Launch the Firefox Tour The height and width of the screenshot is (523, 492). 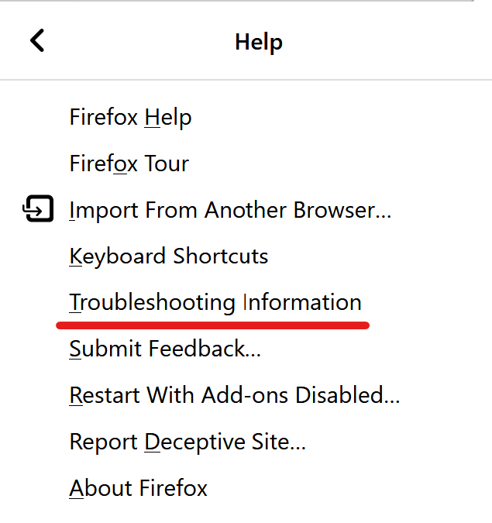point(129,164)
